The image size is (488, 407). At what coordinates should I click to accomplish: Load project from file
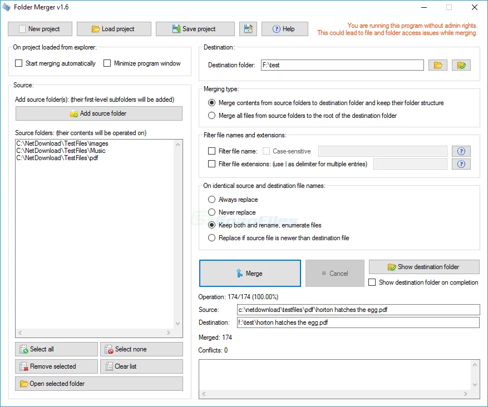point(114,29)
